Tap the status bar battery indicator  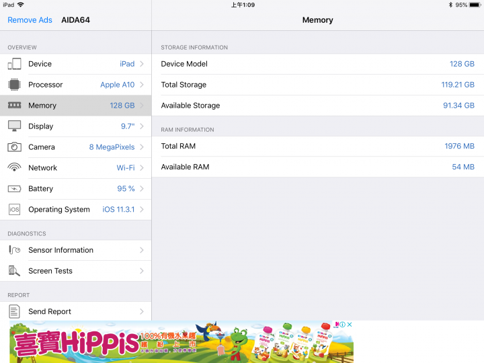point(475,5)
